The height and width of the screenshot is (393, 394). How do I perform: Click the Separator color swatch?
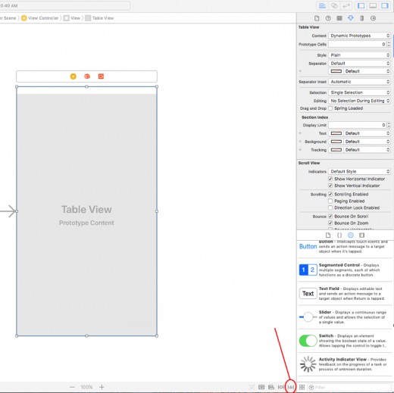tap(336, 71)
